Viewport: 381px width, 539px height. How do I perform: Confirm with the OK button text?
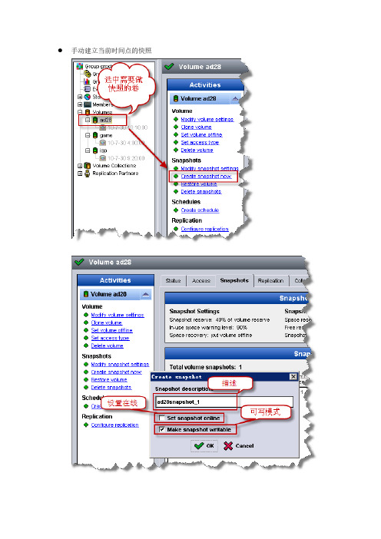(x=210, y=446)
